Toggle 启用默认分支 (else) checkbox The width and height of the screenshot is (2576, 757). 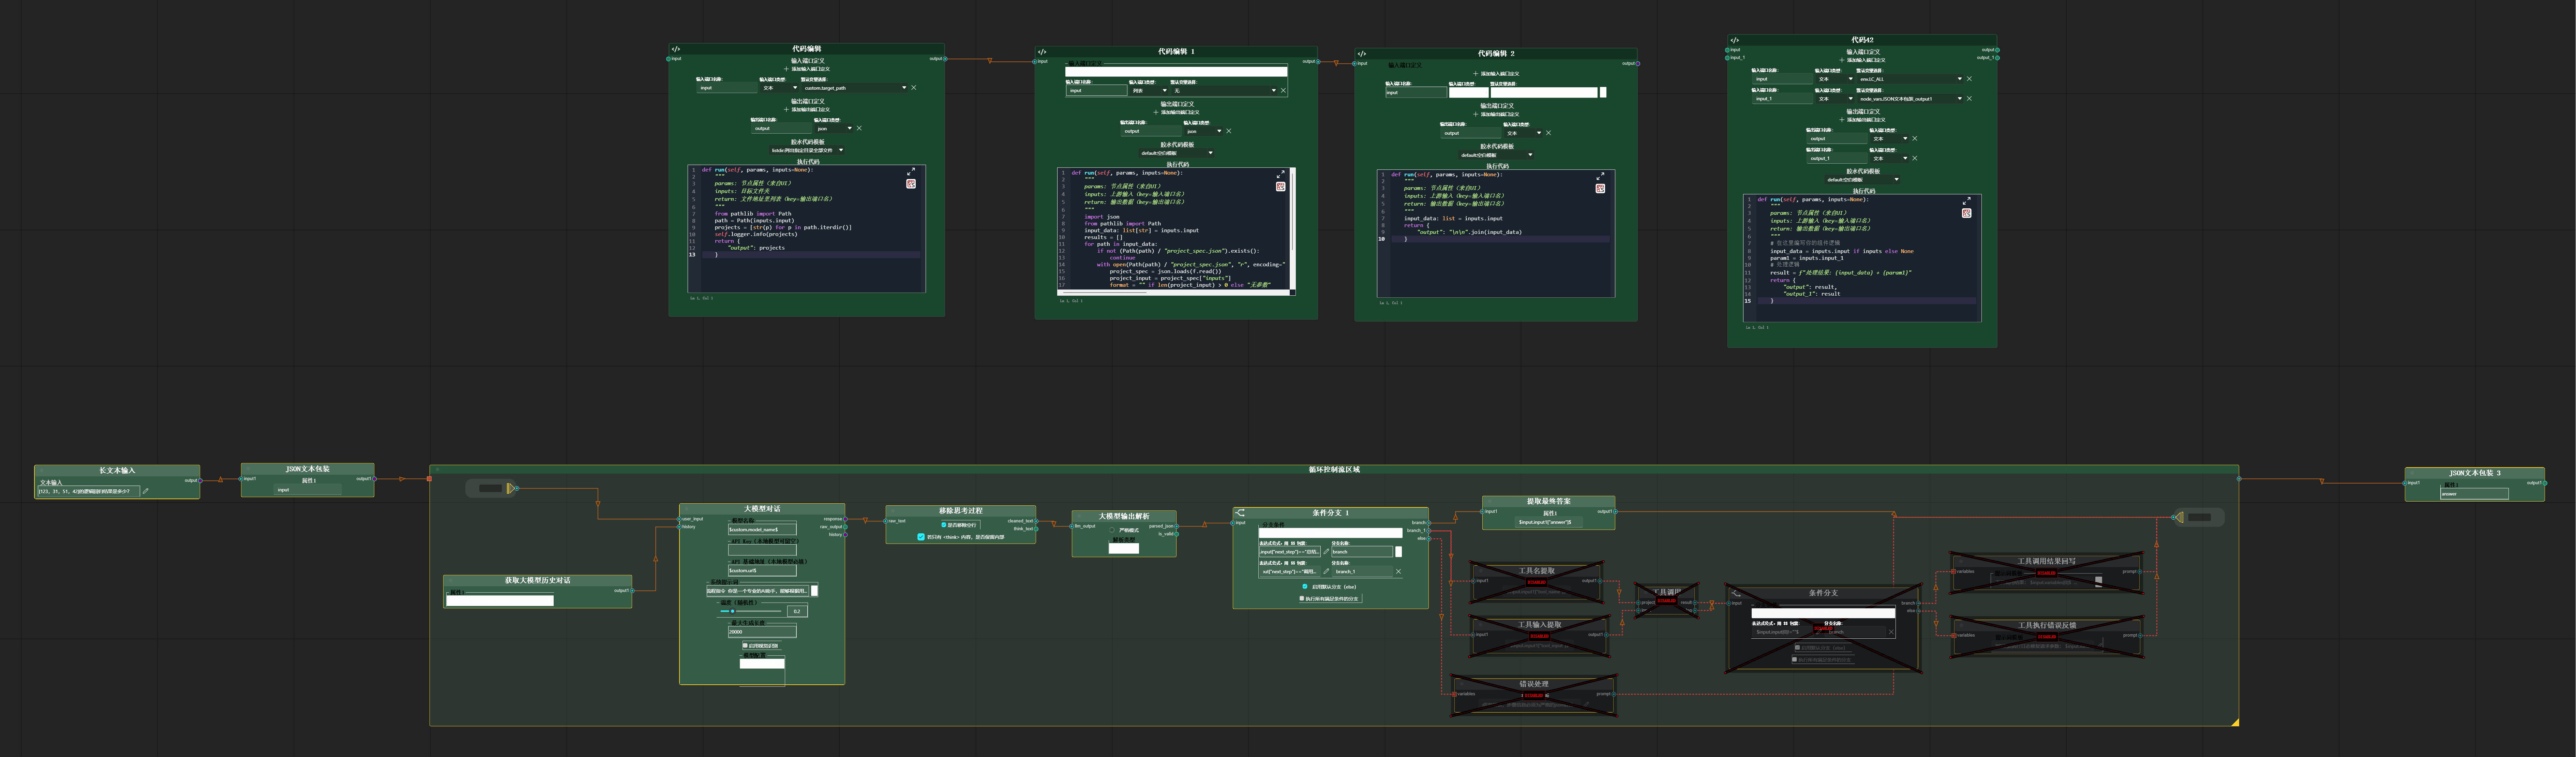[x=1305, y=587]
